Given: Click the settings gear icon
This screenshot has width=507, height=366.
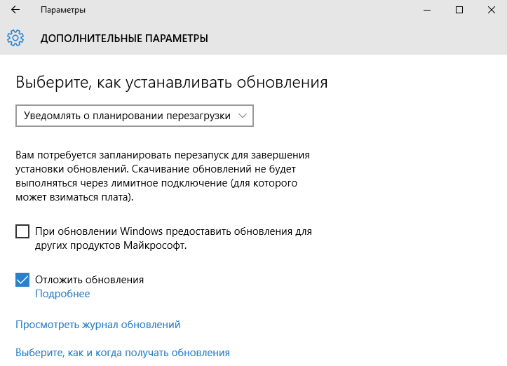Looking at the screenshot, I should [15, 38].
